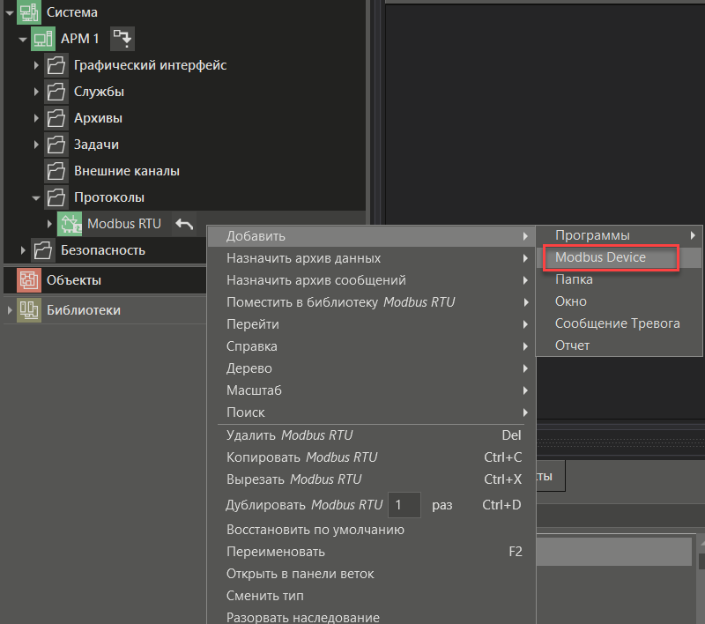
Task: Click the Задачи folder icon
Action: point(55,144)
